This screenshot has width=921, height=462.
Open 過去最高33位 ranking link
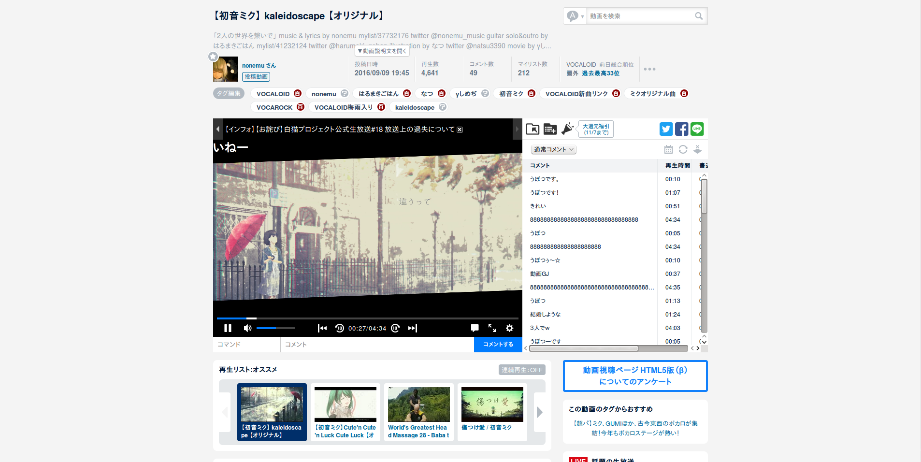tap(601, 73)
